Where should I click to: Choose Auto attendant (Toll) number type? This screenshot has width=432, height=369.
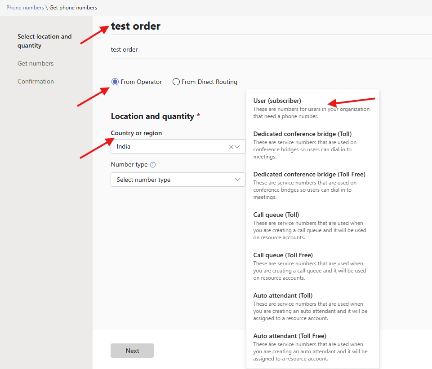click(283, 296)
